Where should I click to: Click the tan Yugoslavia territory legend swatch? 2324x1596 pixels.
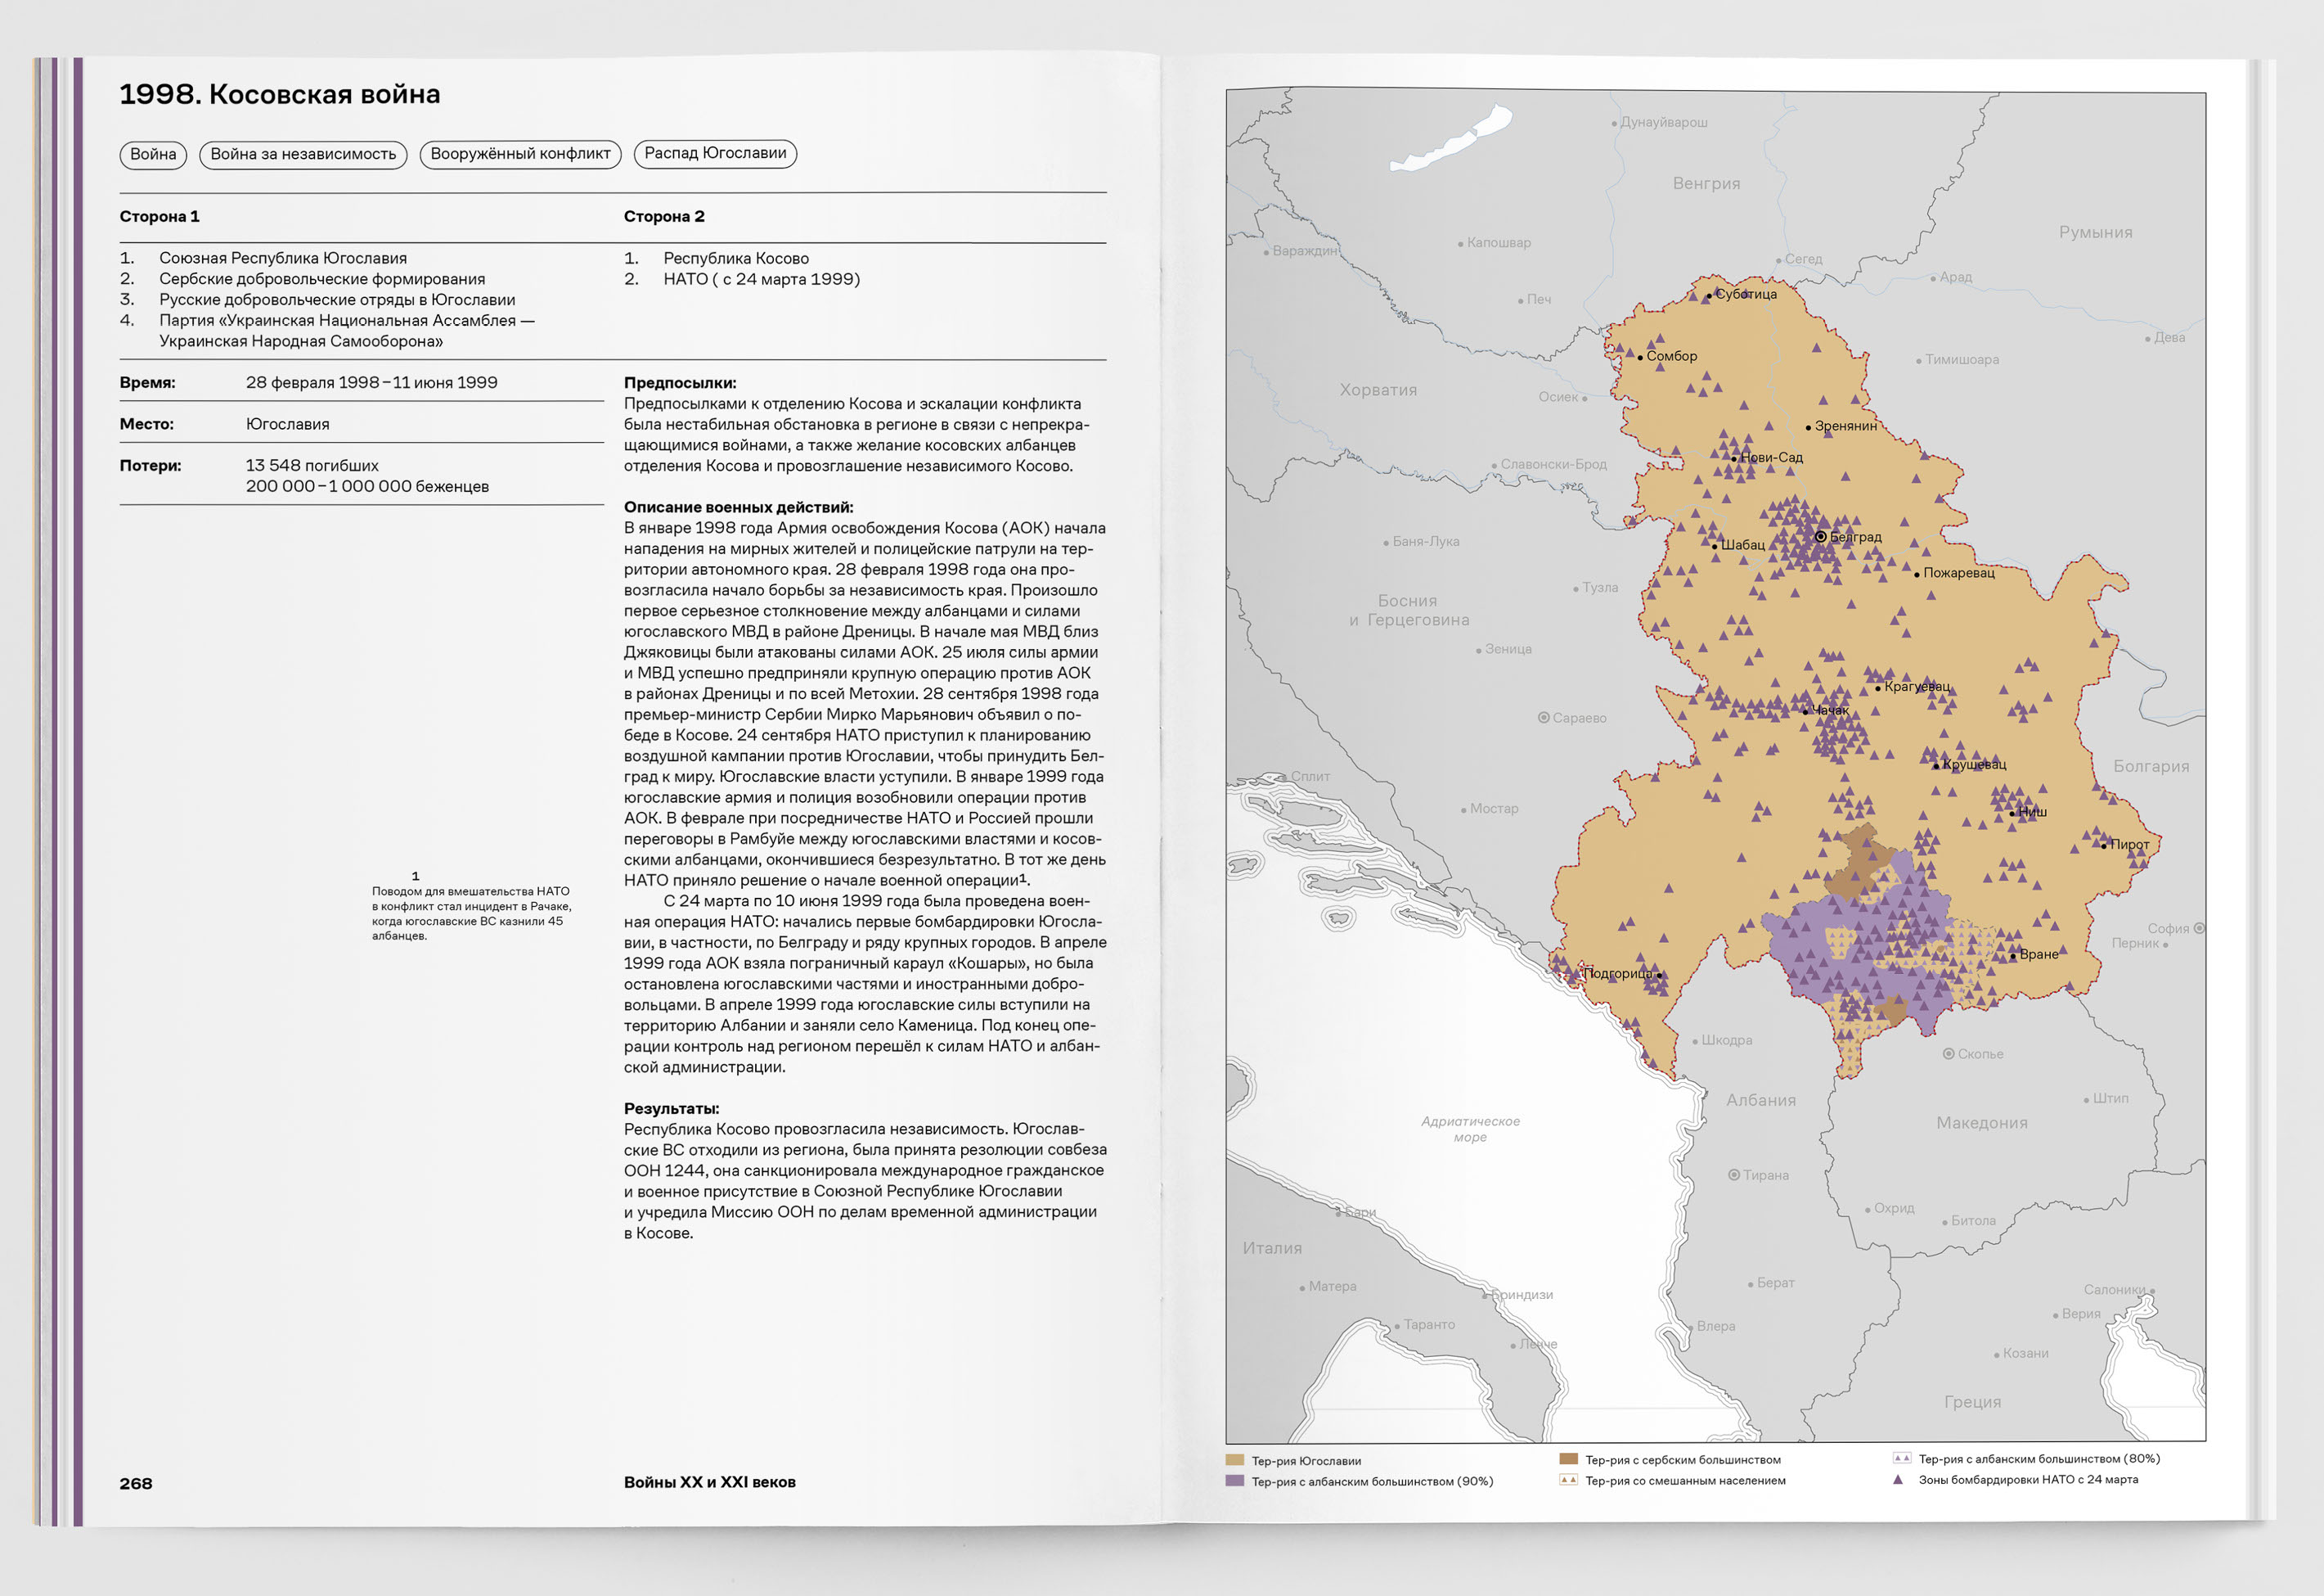(1235, 1460)
